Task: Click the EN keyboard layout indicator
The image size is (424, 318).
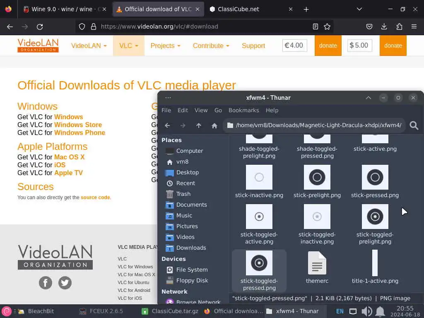Action: click(x=340, y=311)
